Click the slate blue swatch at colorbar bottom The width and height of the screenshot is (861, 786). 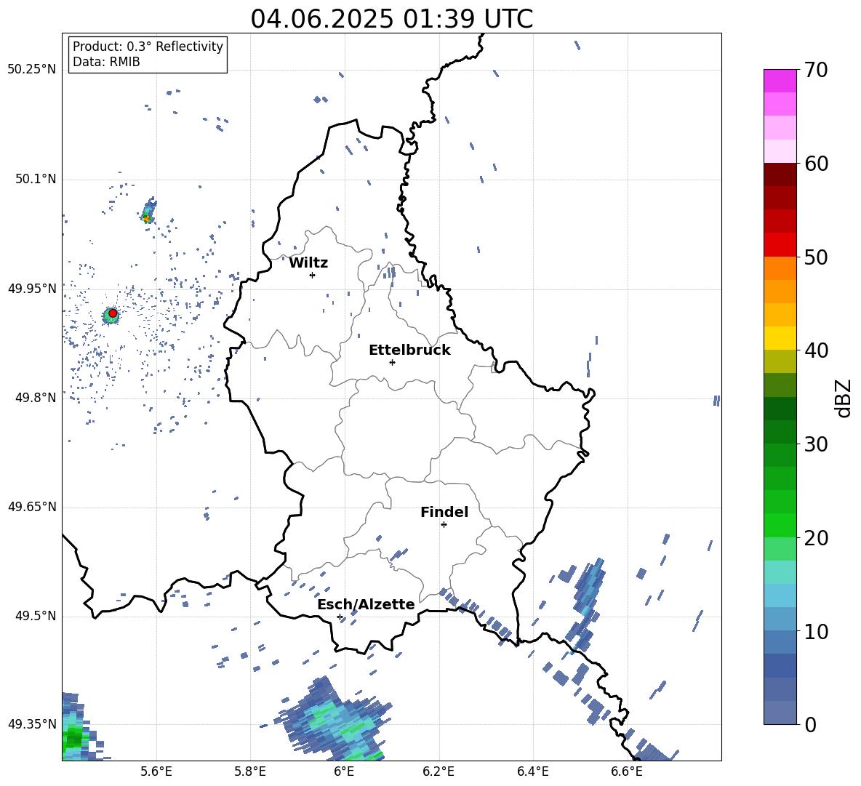click(780, 713)
